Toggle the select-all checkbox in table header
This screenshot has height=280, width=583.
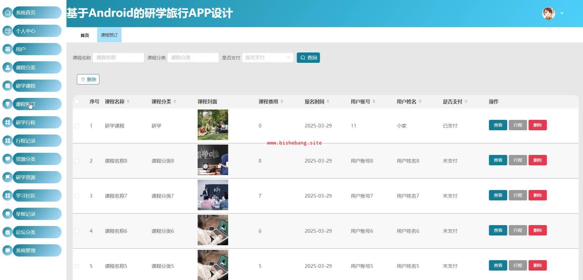[x=77, y=102]
